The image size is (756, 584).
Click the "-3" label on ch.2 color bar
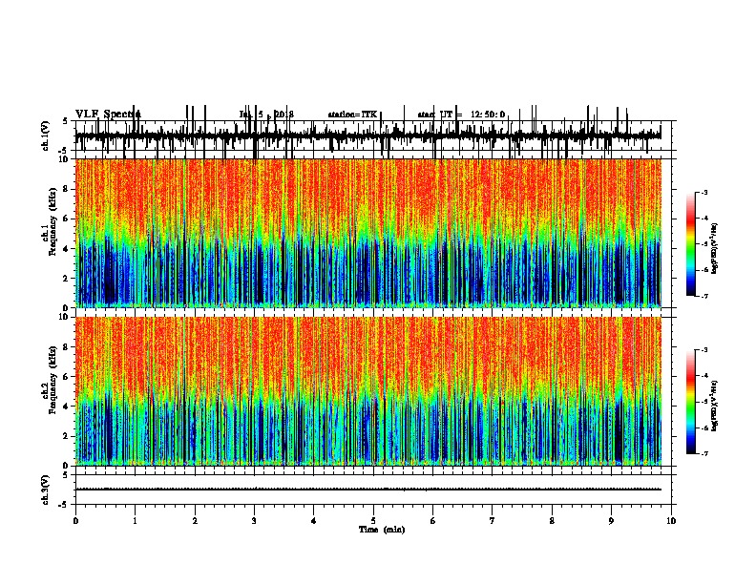point(703,350)
